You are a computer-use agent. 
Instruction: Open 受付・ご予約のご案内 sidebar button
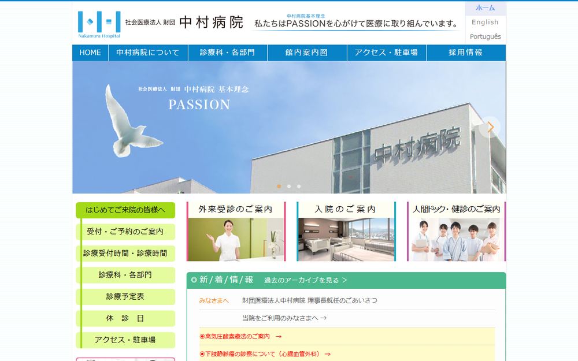coord(125,232)
